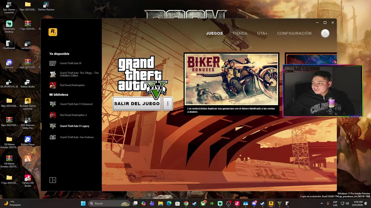Open NVIDIA app from the taskbar
The height and width of the screenshot is (208, 371).
tap(212, 203)
